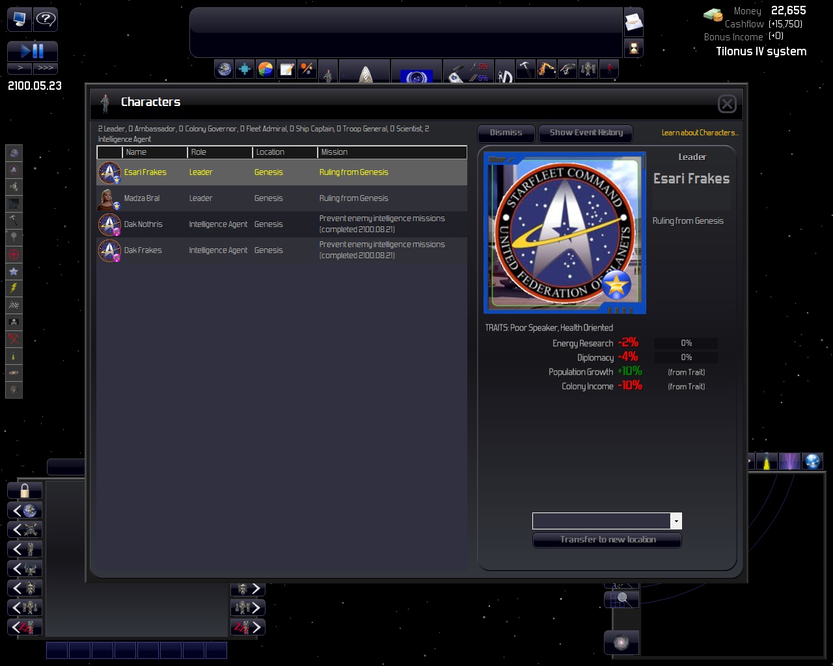Image resolution: width=833 pixels, height=666 pixels.
Task: Open the message log envelope icon
Action: click(x=634, y=23)
